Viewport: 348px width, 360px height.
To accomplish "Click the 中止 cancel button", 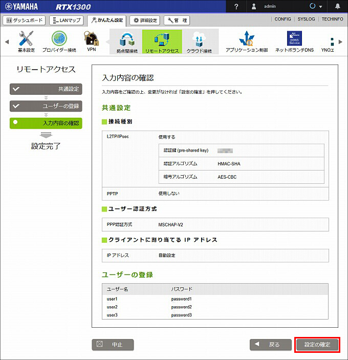I will (x=113, y=345).
